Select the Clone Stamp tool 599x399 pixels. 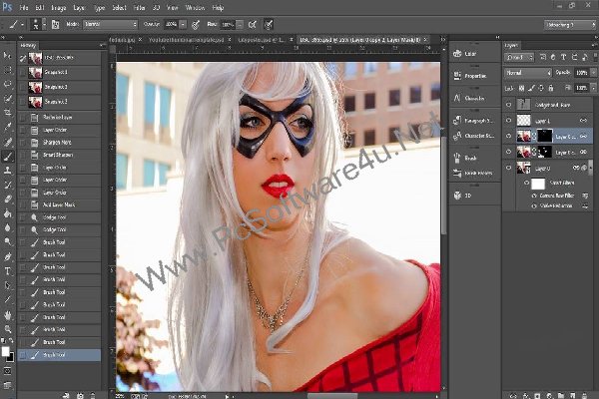[7, 171]
